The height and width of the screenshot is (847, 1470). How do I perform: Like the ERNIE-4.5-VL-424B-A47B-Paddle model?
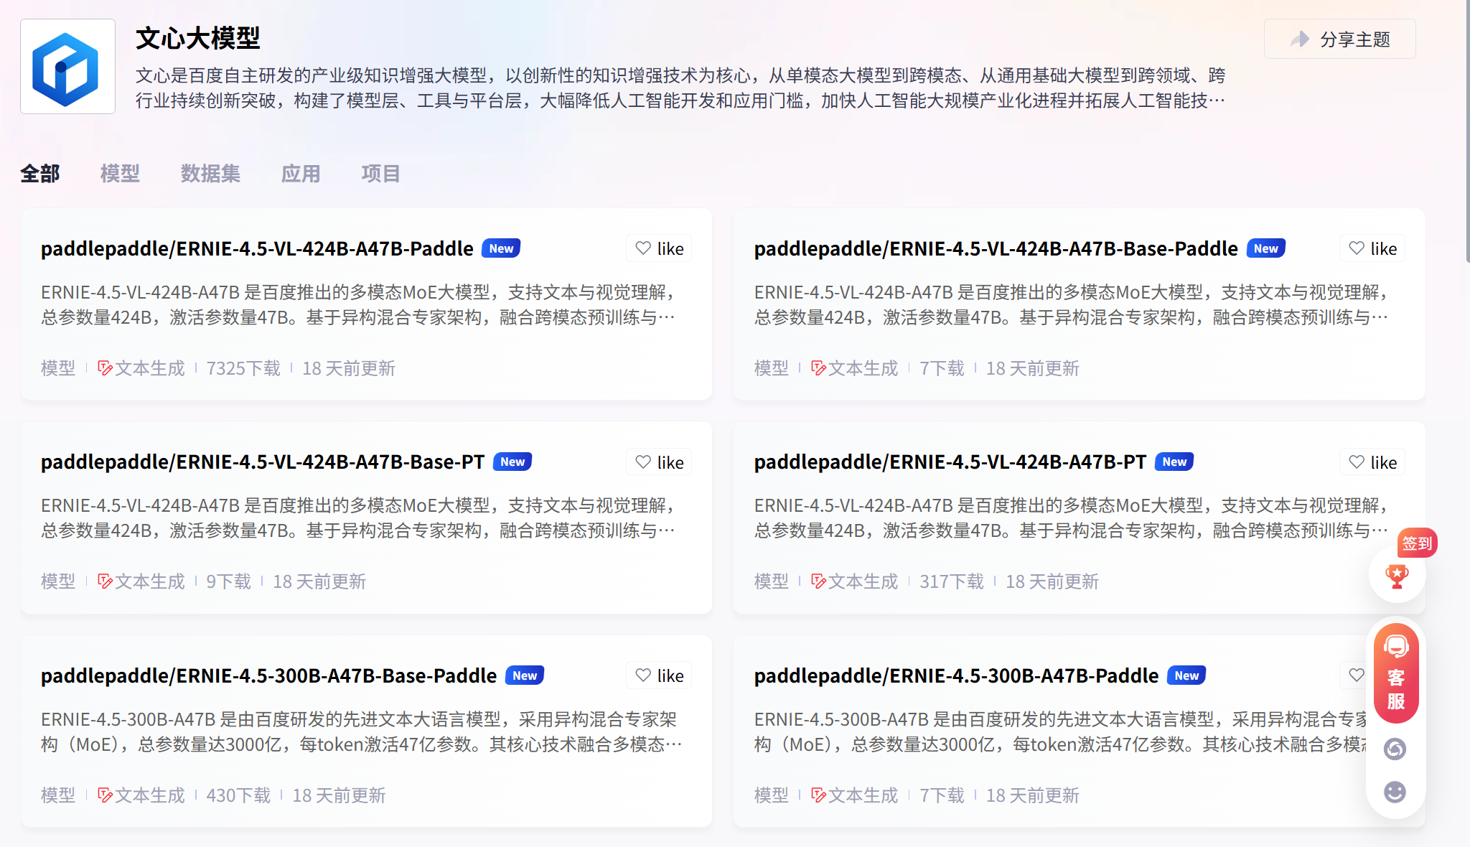coord(659,248)
